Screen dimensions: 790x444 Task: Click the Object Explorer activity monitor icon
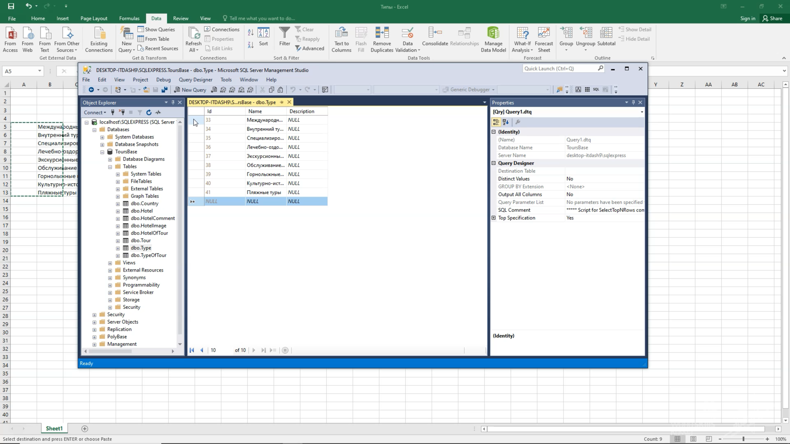click(x=158, y=112)
